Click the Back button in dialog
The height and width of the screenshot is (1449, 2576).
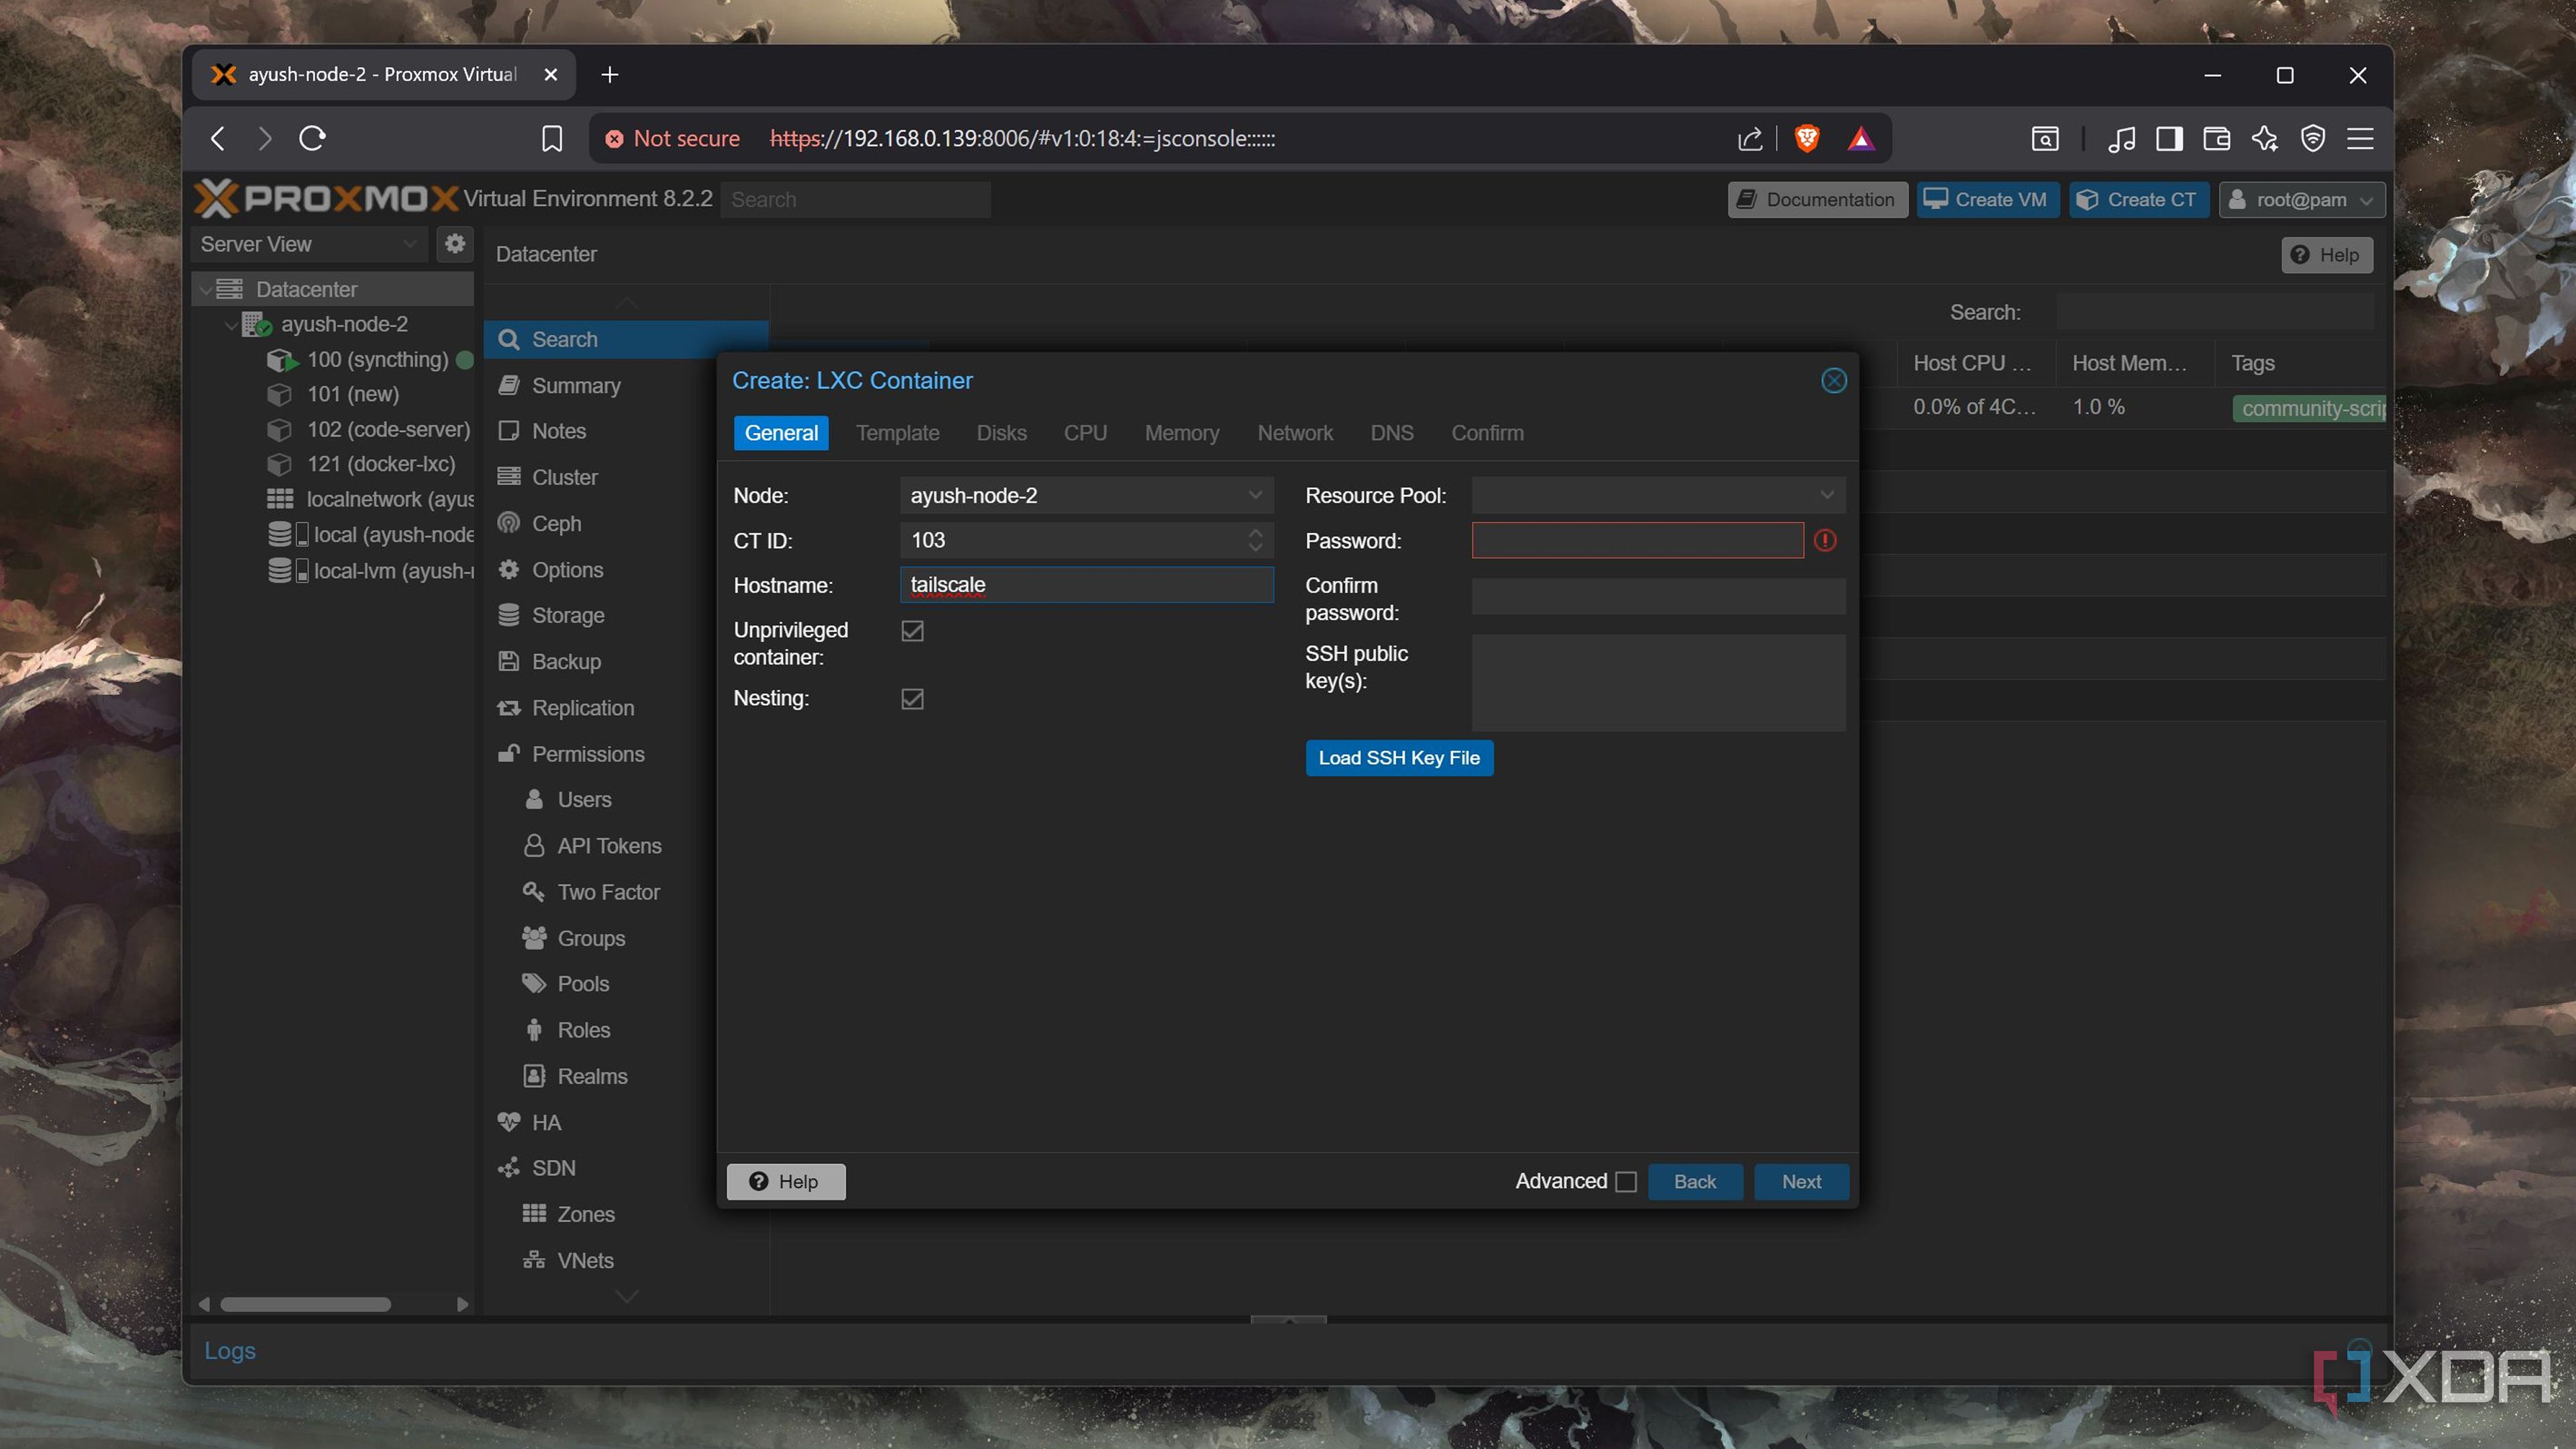pyautogui.click(x=1695, y=1182)
